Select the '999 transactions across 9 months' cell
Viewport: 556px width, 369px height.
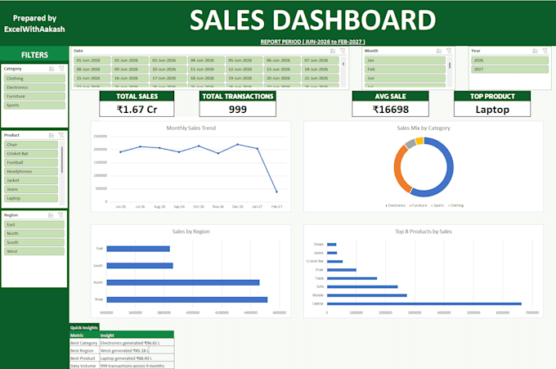(x=137, y=366)
